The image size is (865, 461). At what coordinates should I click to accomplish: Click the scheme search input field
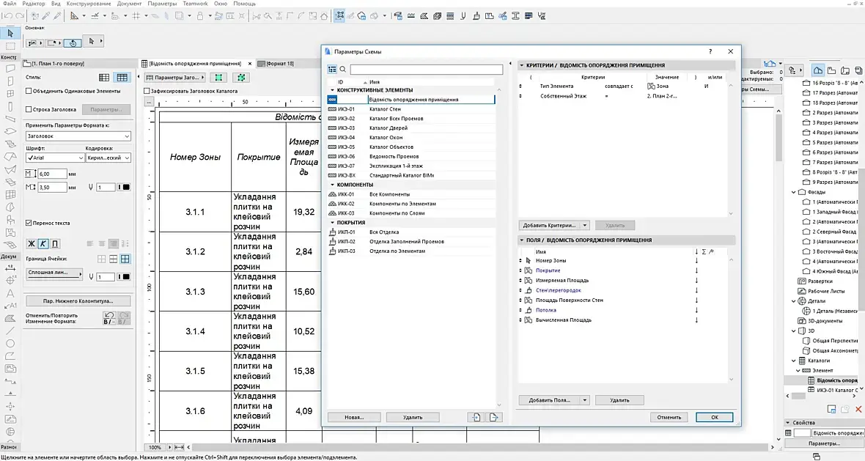click(x=426, y=70)
